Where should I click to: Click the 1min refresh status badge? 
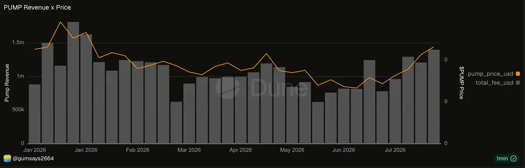[507, 158]
